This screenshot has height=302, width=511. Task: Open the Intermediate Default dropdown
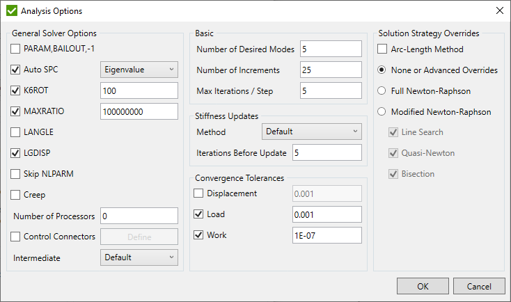point(139,257)
